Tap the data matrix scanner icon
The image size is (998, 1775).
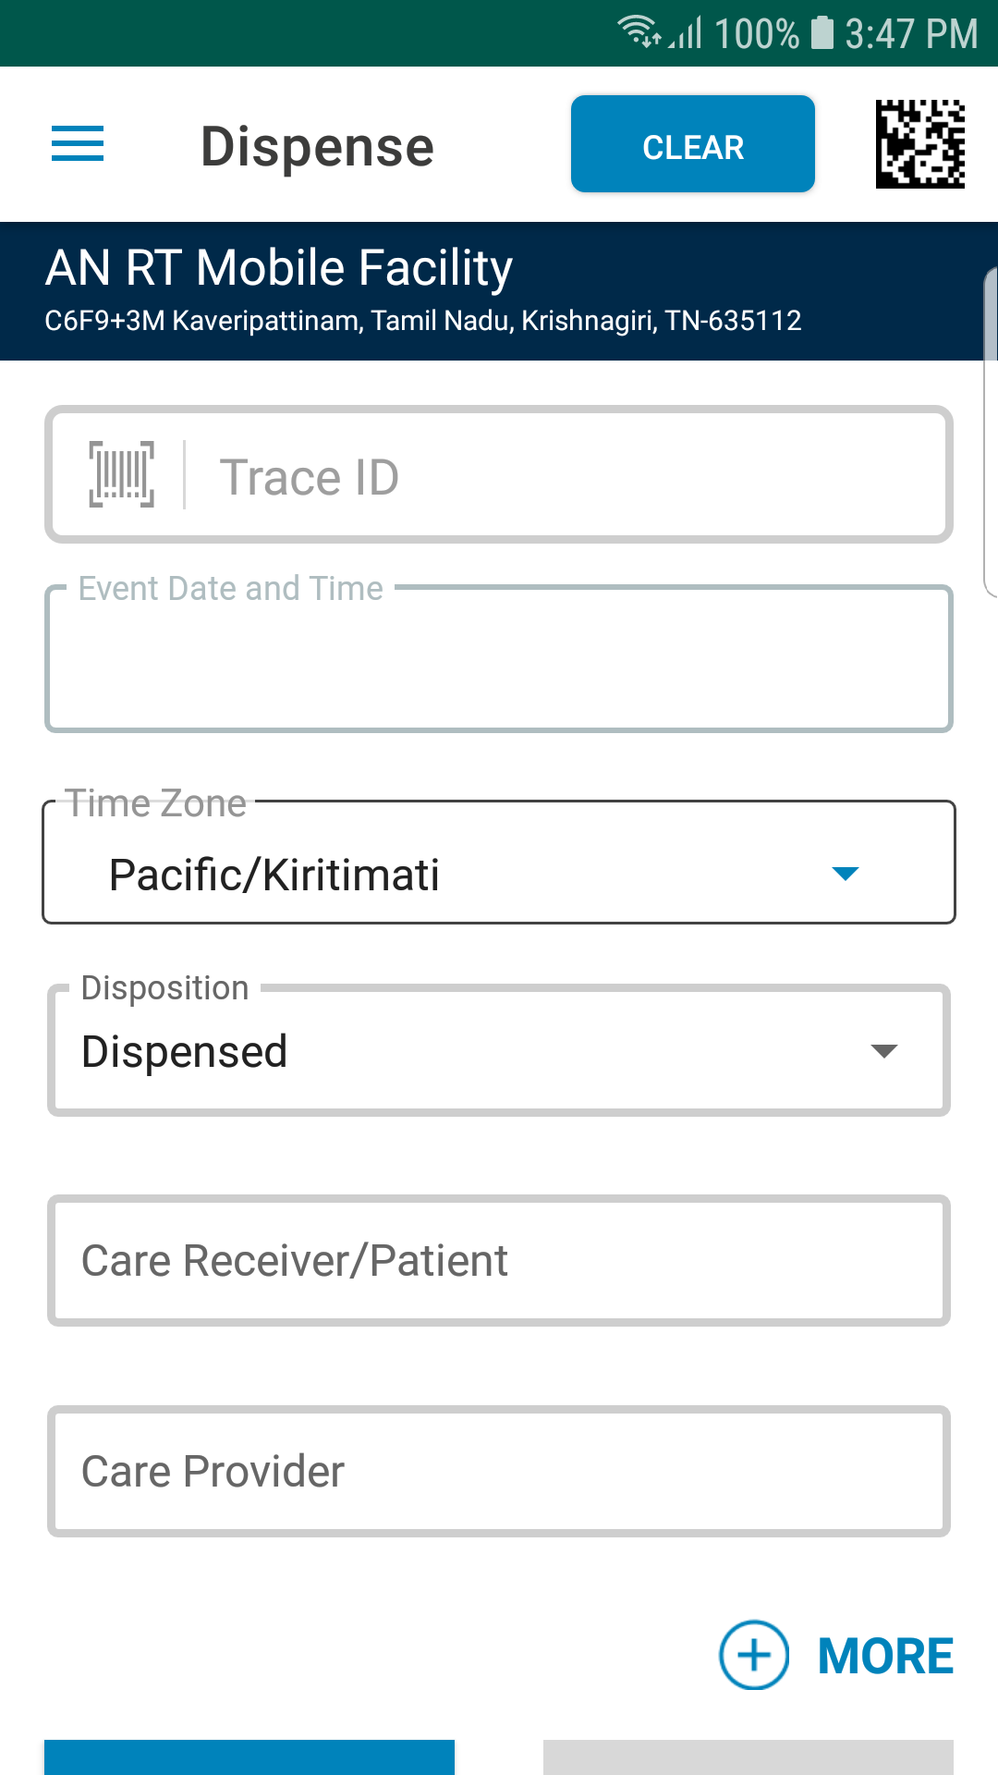click(919, 144)
